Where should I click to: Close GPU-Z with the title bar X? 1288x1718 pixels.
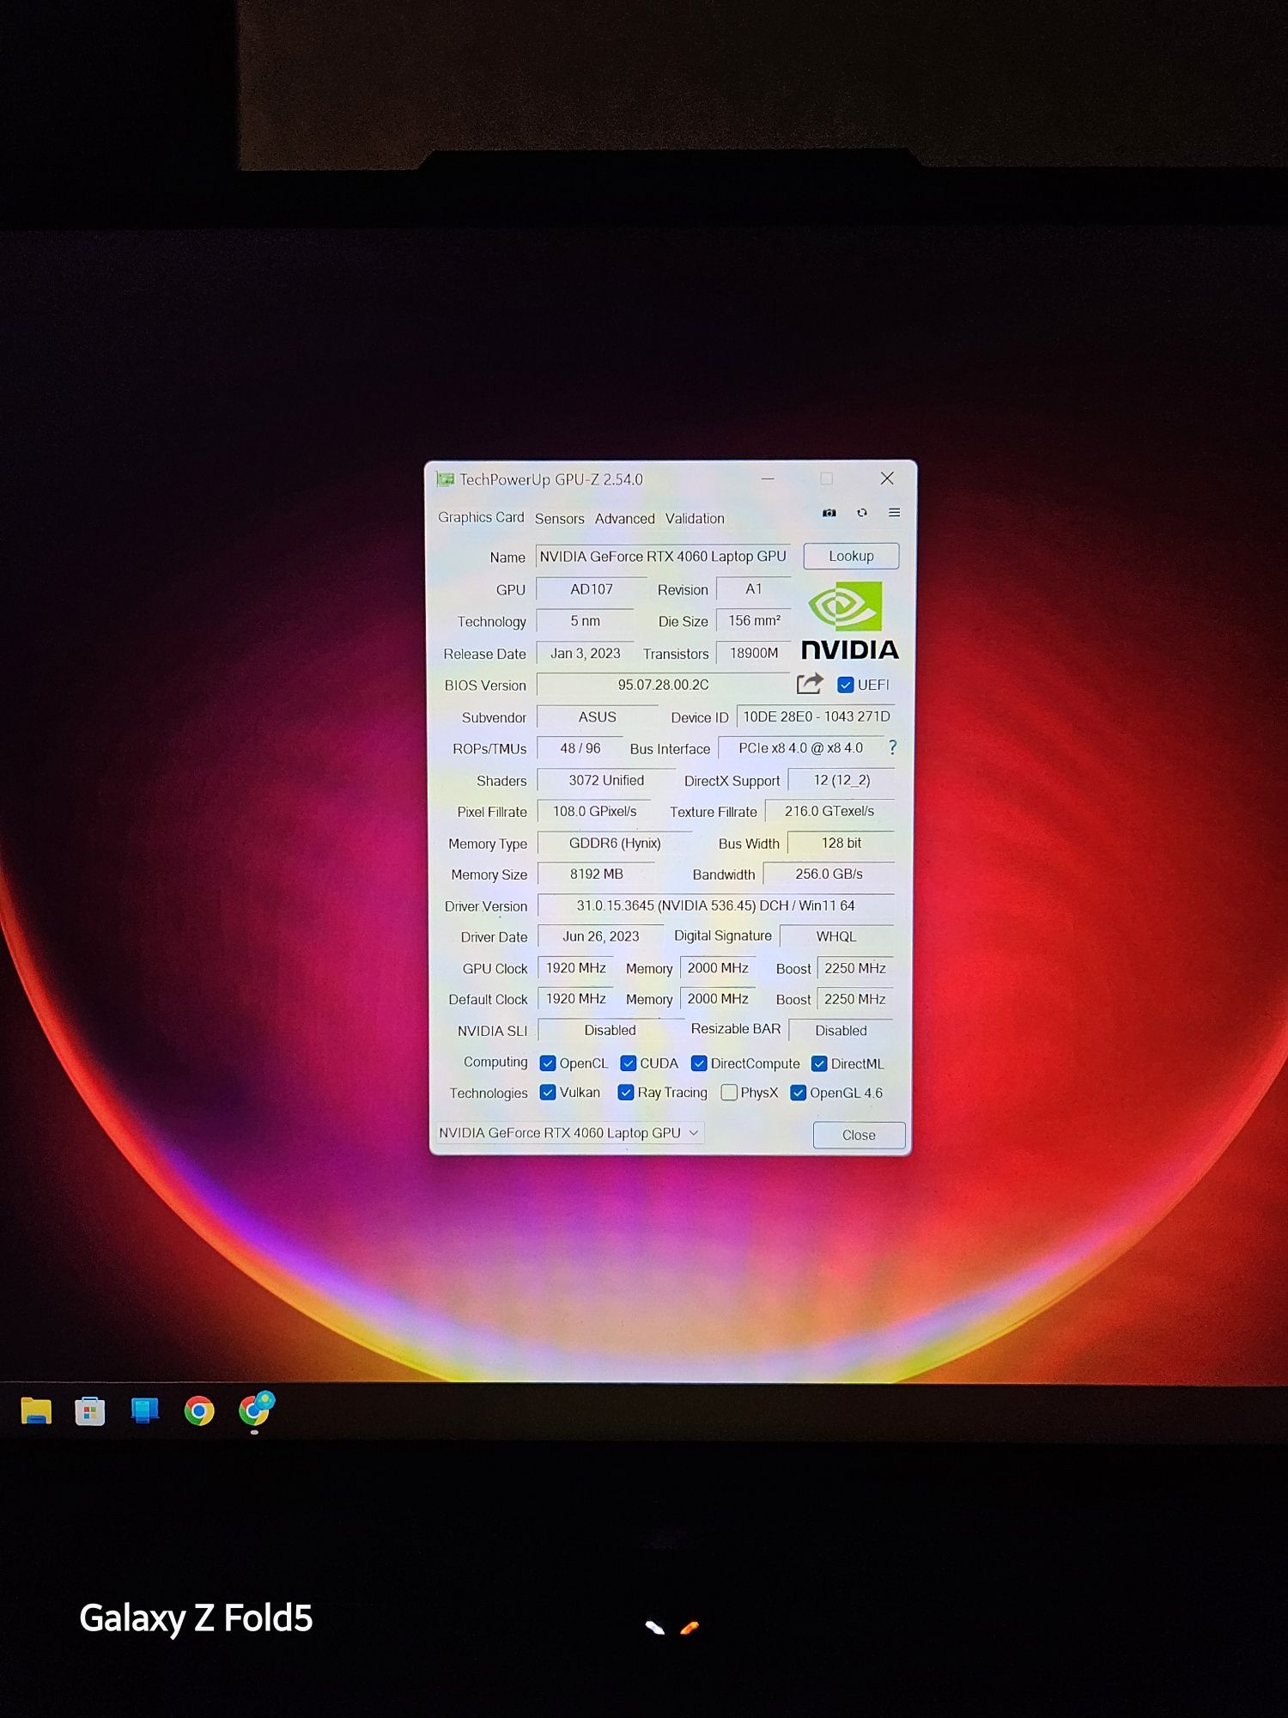click(x=887, y=478)
